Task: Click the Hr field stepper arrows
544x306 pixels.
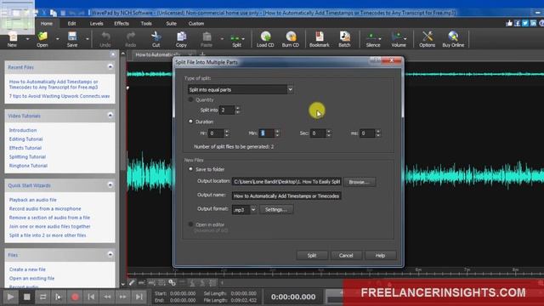Action: (227, 133)
